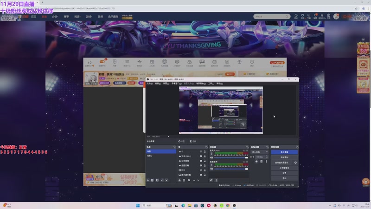The width and height of the screenshot is (371, 209).
Task: Open the 文件 (File) menu in OBS
Action: (149, 84)
